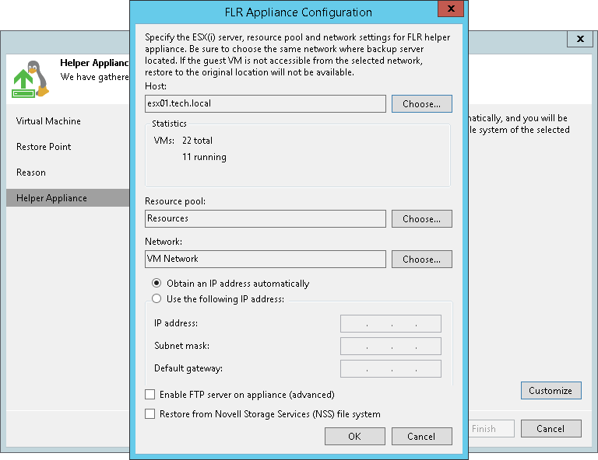This screenshot has height=460, width=598.
Task: Click the Subnet mask input field
Action: coord(391,347)
